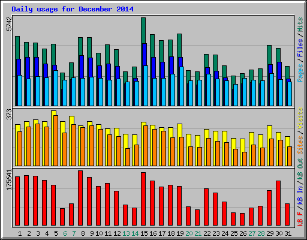The image size is (307, 240).
Task: Click the red kB bar for day 22
Action: coord(206,207)
